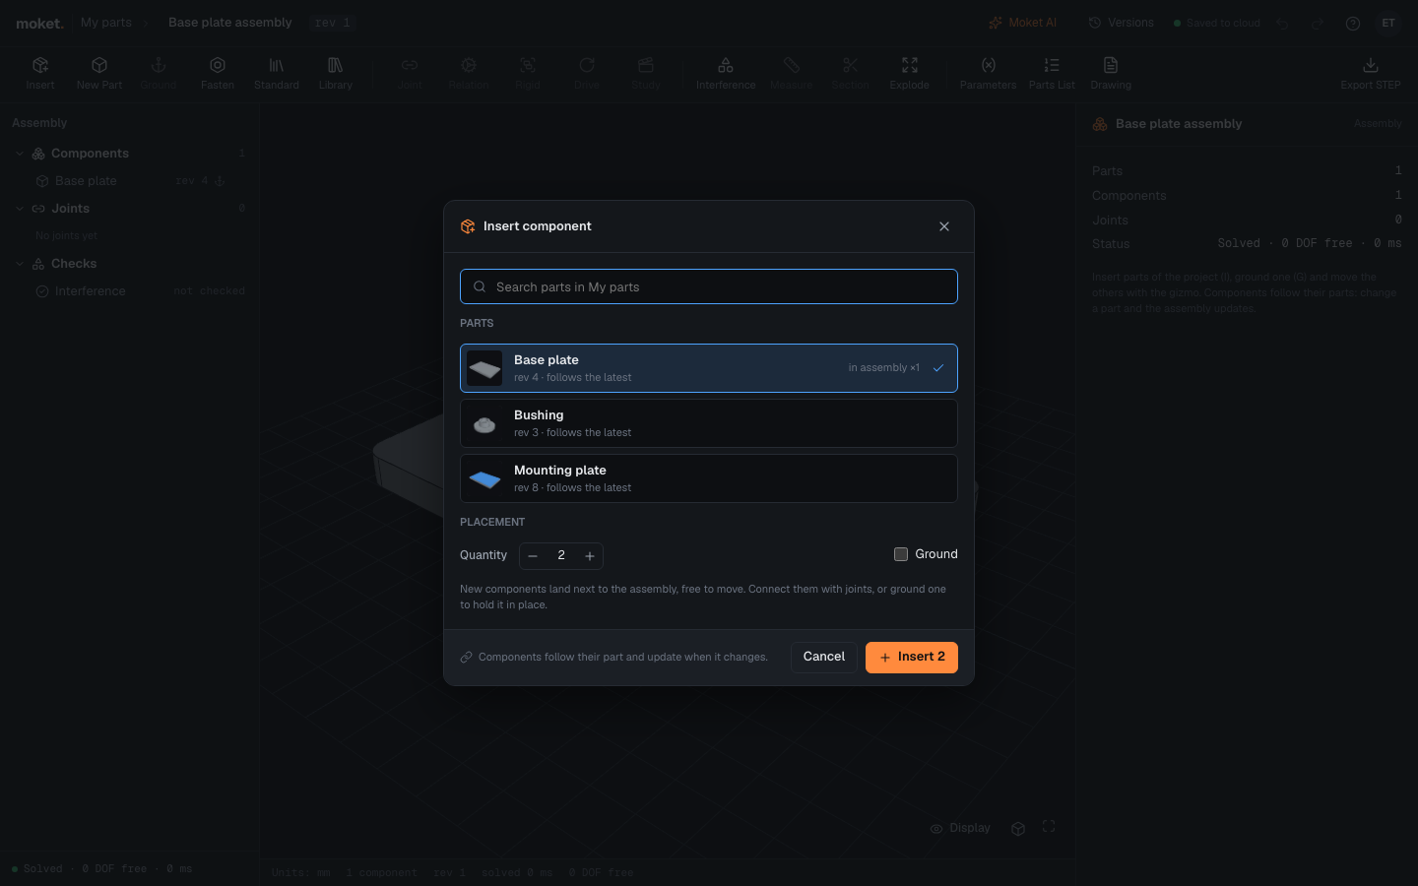
Task: Select the Base plate part row
Action: [709, 368]
